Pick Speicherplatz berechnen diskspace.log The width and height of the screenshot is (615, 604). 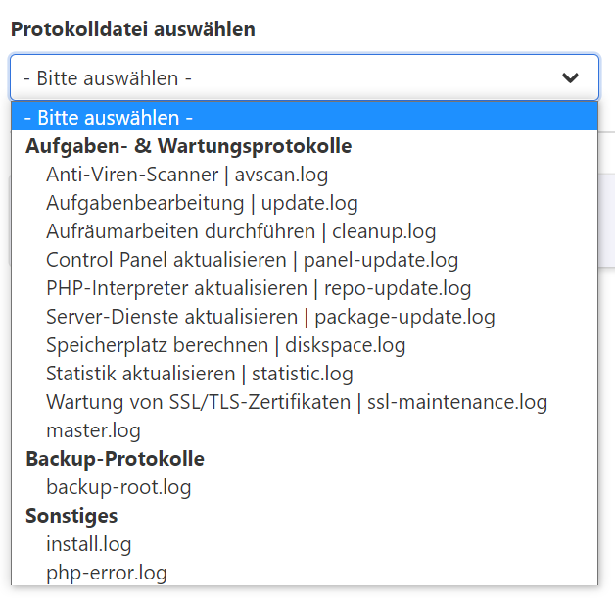pos(225,345)
